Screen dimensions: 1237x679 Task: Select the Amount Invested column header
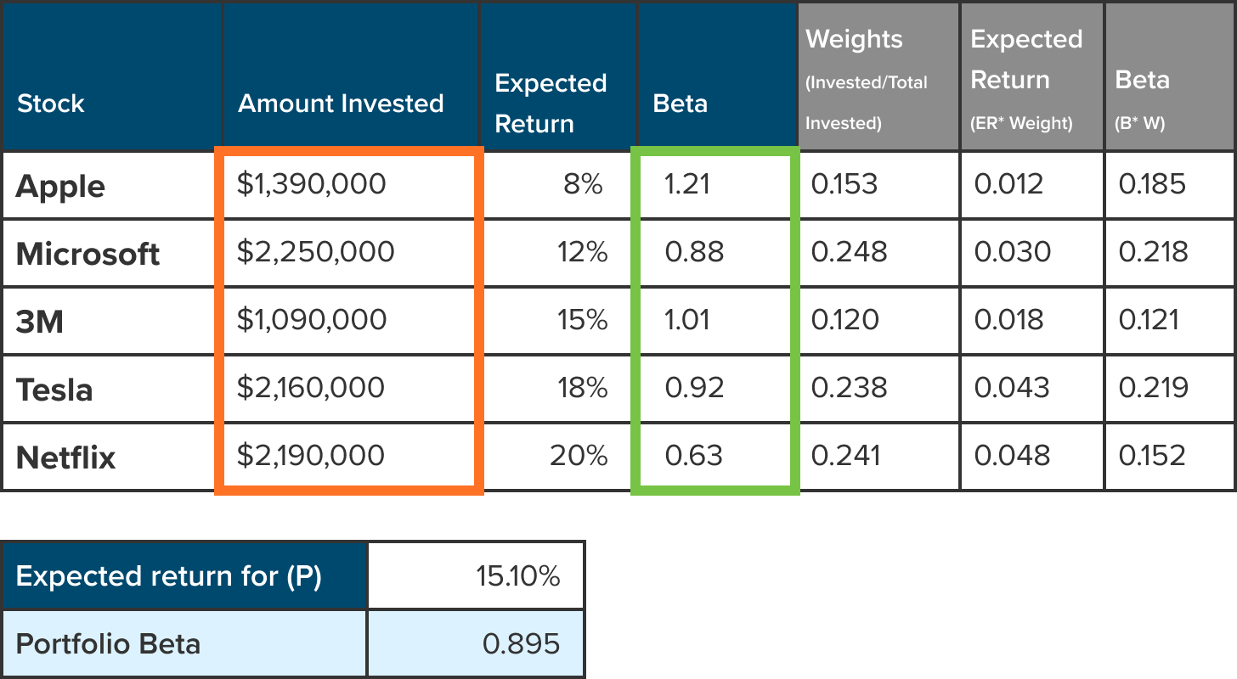click(x=341, y=104)
